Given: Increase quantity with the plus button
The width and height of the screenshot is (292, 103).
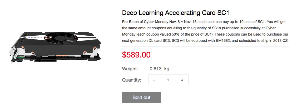Looking at the screenshot, I should (182, 80).
